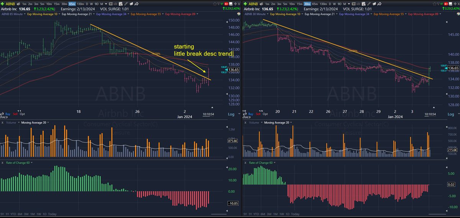460x218 pixels.
Task: Click the save disk icon in the 30-minute chart
Action: coord(450,4)
